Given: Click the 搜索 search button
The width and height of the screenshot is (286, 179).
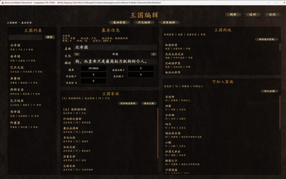Looking at the screenshot, I should [x=49, y=37].
